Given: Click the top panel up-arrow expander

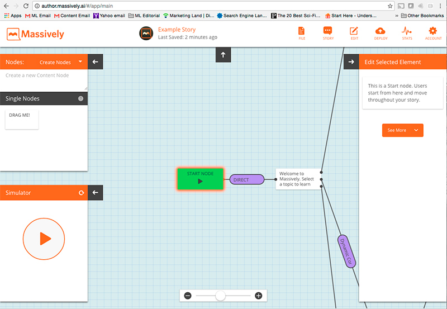Looking at the screenshot, I should (x=223, y=55).
